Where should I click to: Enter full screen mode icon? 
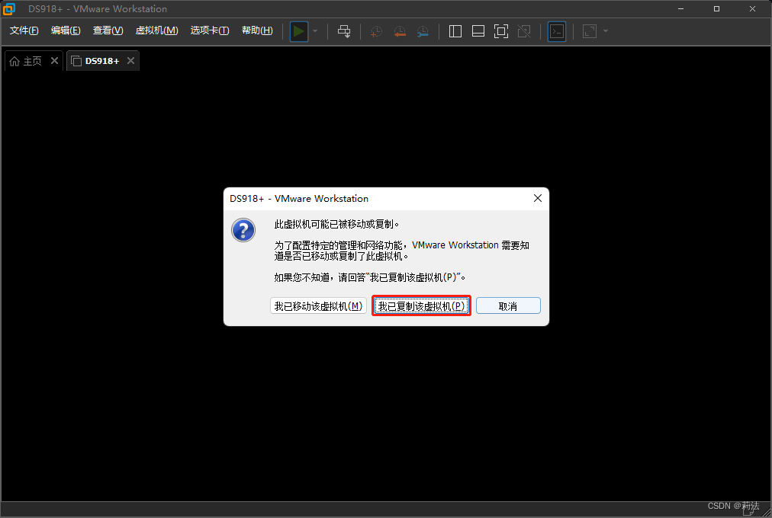[x=500, y=31]
